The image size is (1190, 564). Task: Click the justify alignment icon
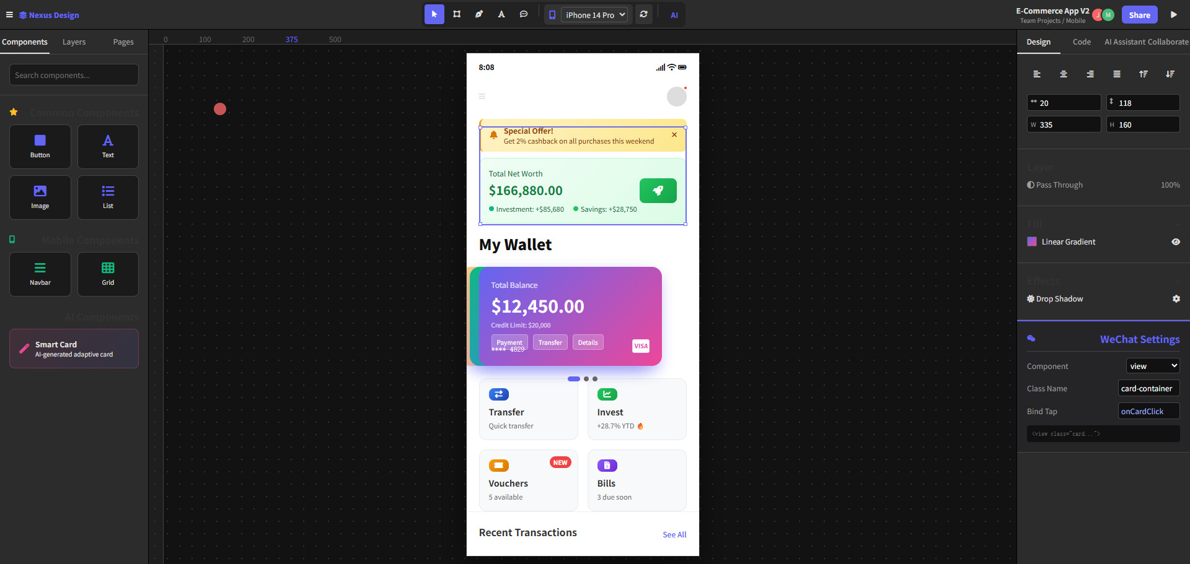click(1117, 74)
